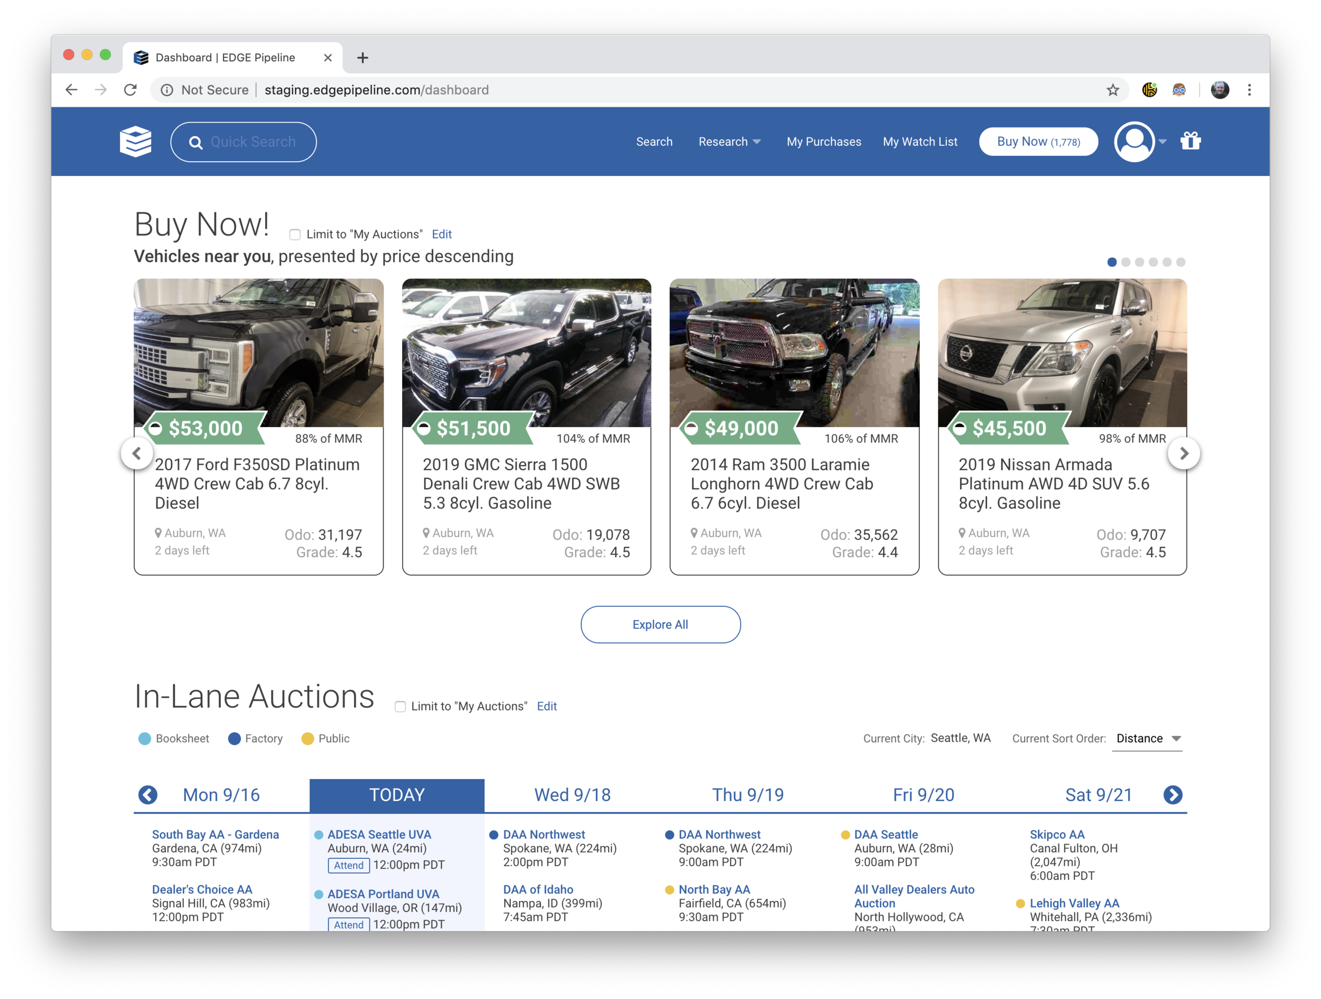1321x999 pixels.
Task: Open a new browser tab with plus
Action: [362, 58]
